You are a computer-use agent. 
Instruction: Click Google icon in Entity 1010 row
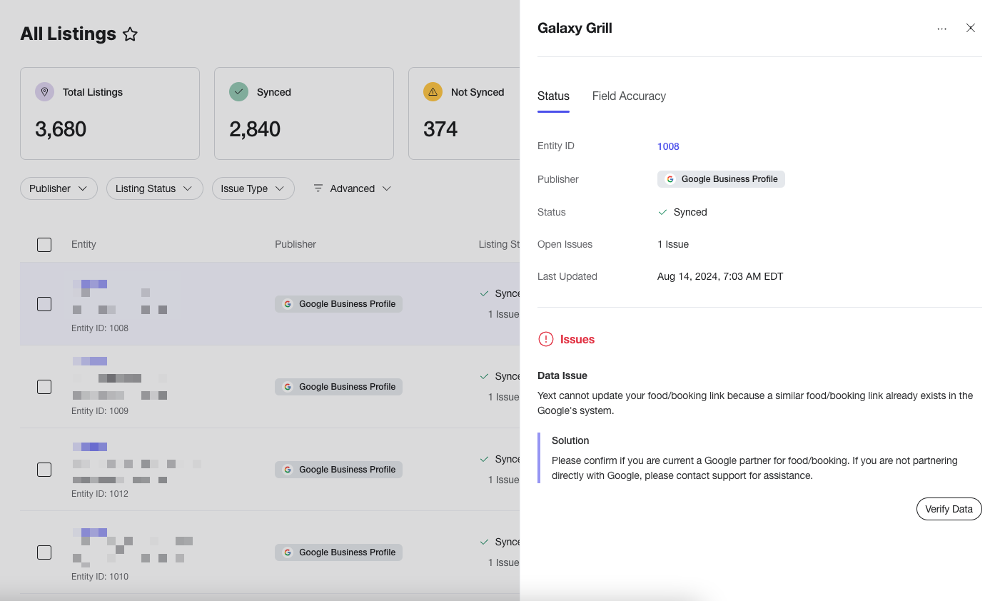288,552
